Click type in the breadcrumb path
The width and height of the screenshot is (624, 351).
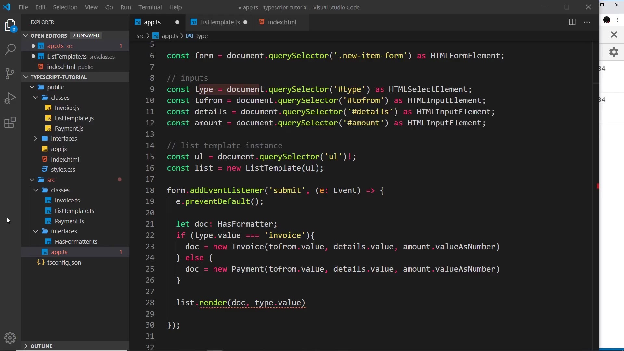coord(202,36)
